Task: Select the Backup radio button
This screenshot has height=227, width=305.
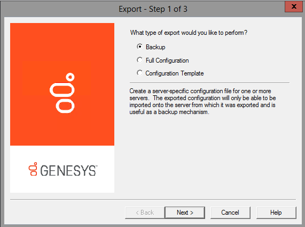Action: coord(139,47)
